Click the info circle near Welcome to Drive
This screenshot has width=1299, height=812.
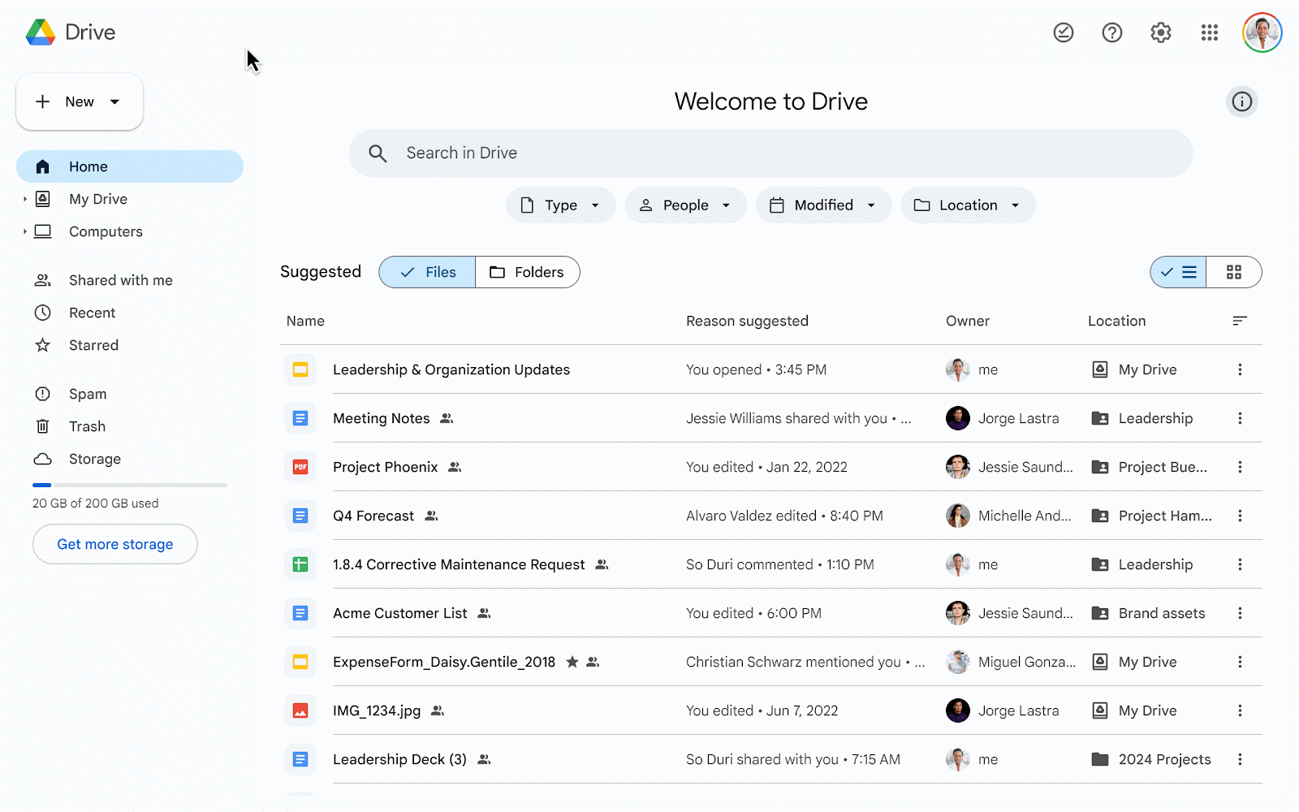click(1241, 101)
